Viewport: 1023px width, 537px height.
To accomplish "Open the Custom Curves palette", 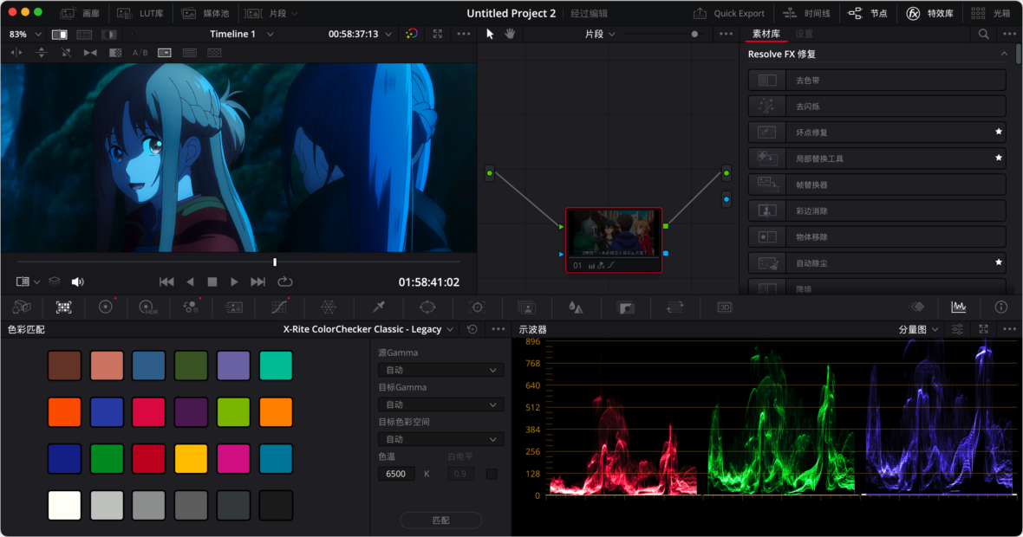I will (x=279, y=307).
